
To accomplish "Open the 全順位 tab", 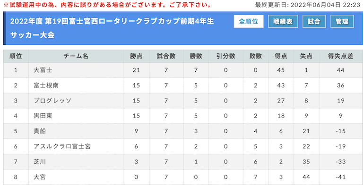I will click(248, 21).
